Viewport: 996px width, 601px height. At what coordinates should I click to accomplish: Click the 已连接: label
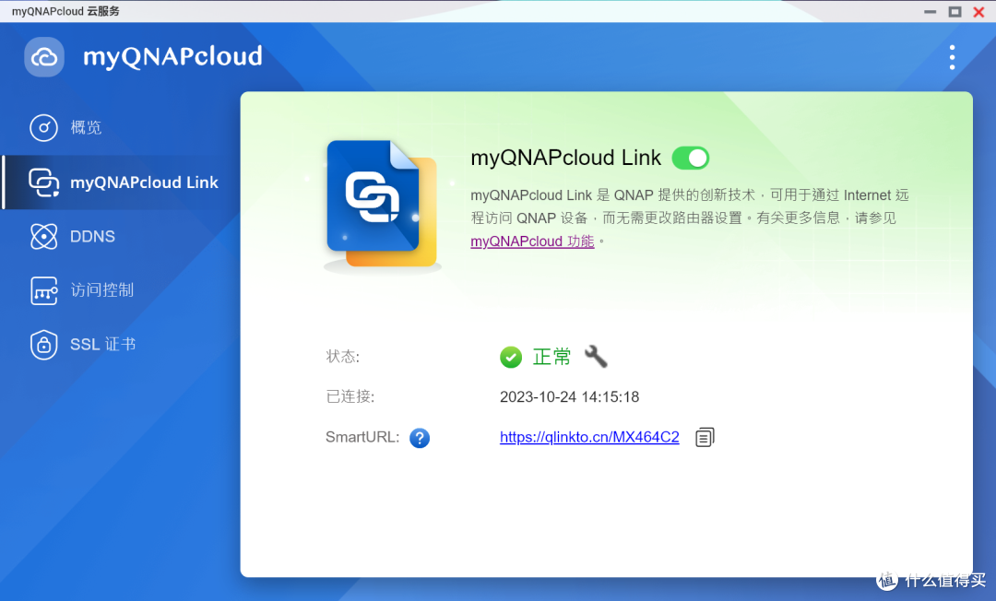350,397
